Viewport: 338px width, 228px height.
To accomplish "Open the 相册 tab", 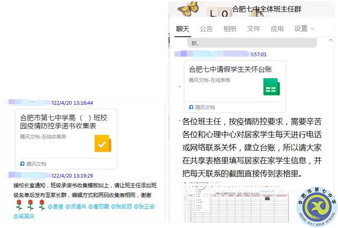I will [x=230, y=28].
